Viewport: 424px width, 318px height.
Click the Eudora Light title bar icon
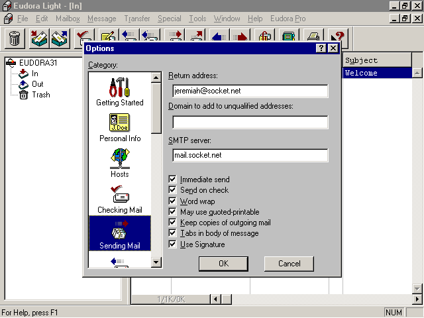point(7,6)
